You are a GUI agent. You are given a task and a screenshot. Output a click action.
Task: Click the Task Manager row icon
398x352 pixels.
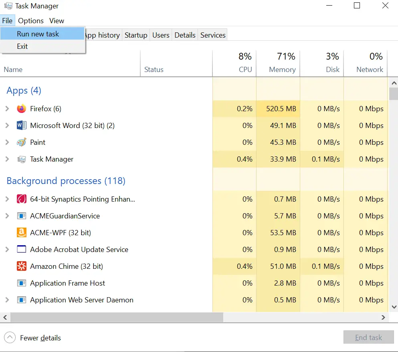click(22, 159)
